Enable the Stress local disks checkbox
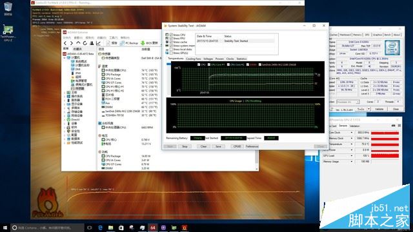The width and height of the screenshot is (413, 232). tap(171, 50)
